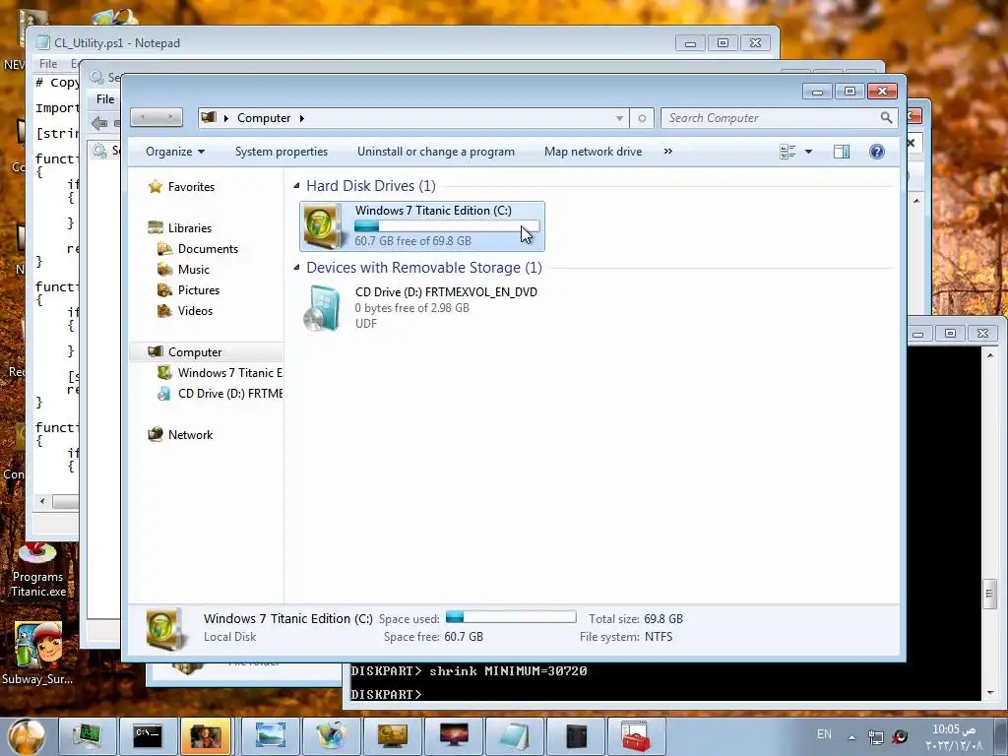Click the Space used bar in details pane
The height and width of the screenshot is (756, 1008).
[511, 617]
